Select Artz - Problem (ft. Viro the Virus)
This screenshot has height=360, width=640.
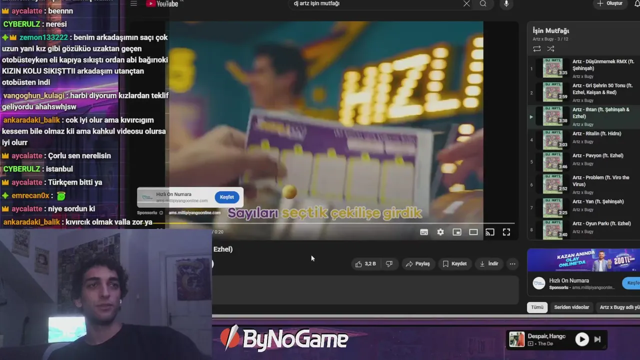pyautogui.click(x=584, y=184)
